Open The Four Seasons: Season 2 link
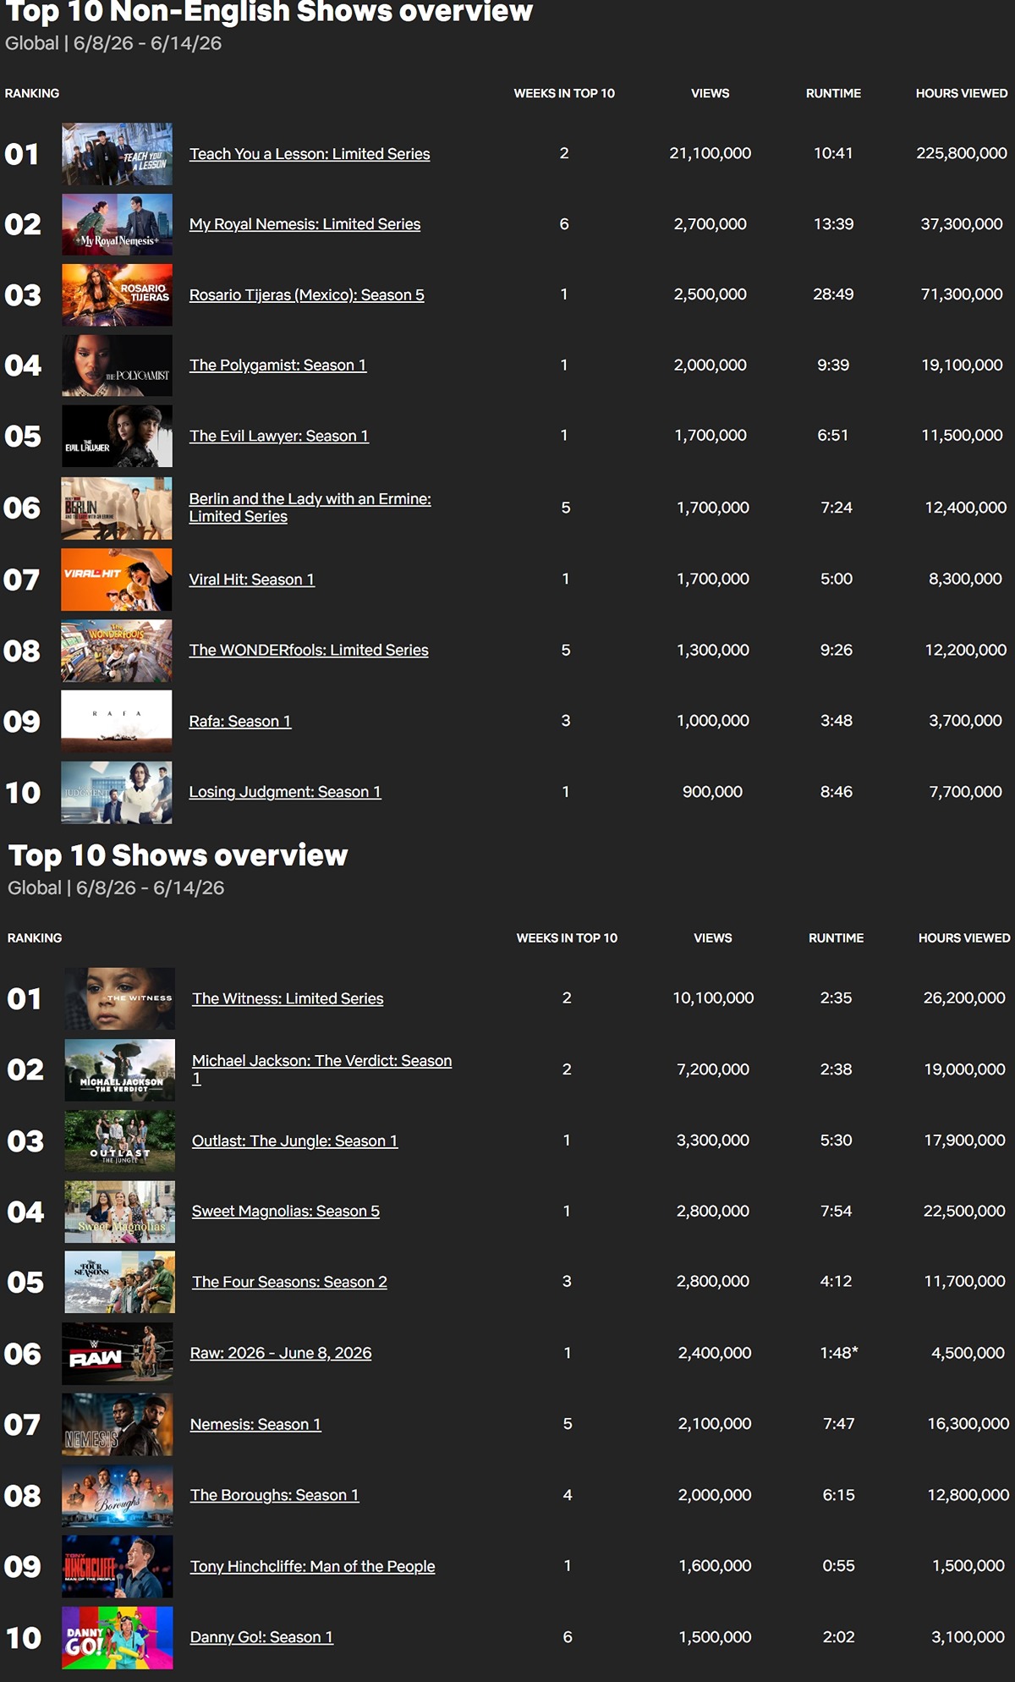 click(289, 1282)
